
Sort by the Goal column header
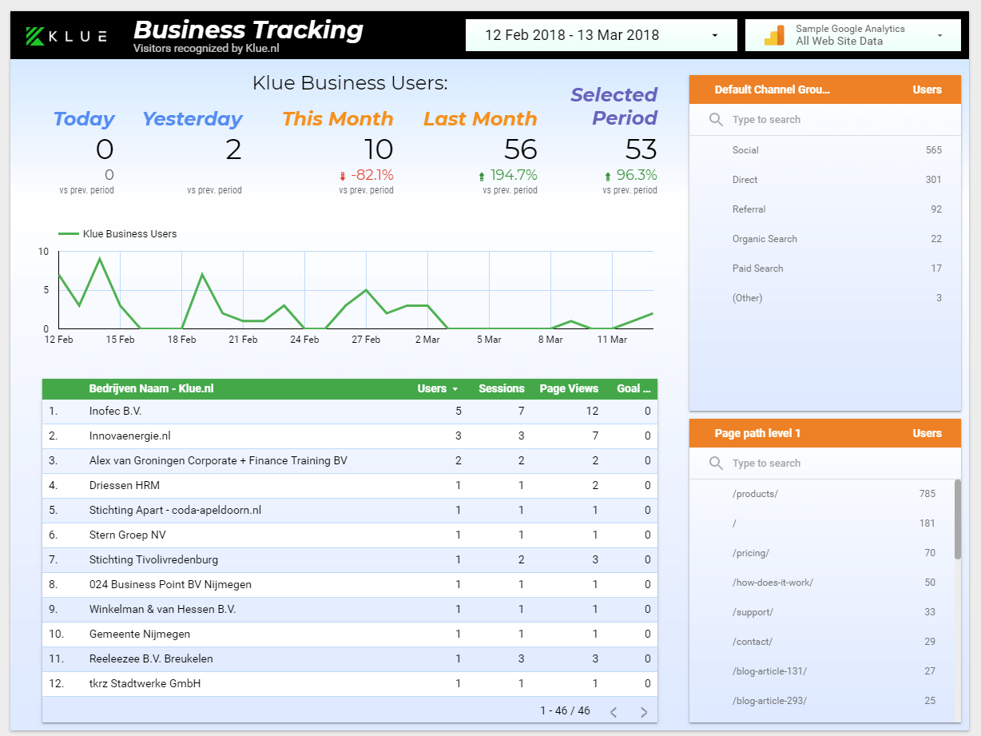[634, 388]
